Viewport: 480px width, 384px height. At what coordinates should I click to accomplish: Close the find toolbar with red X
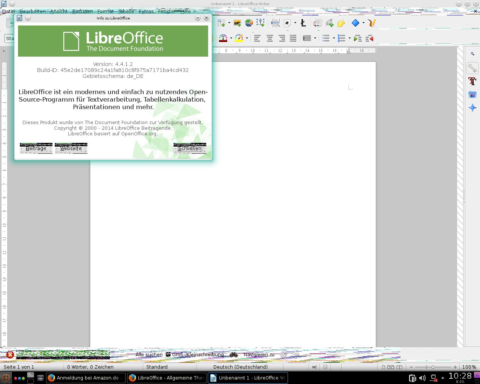(x=10, y=354)
